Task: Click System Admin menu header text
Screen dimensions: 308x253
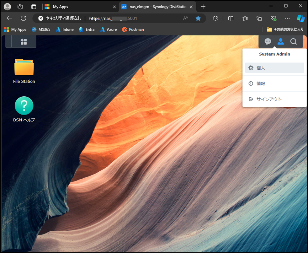Action: (x=274, y=54)
